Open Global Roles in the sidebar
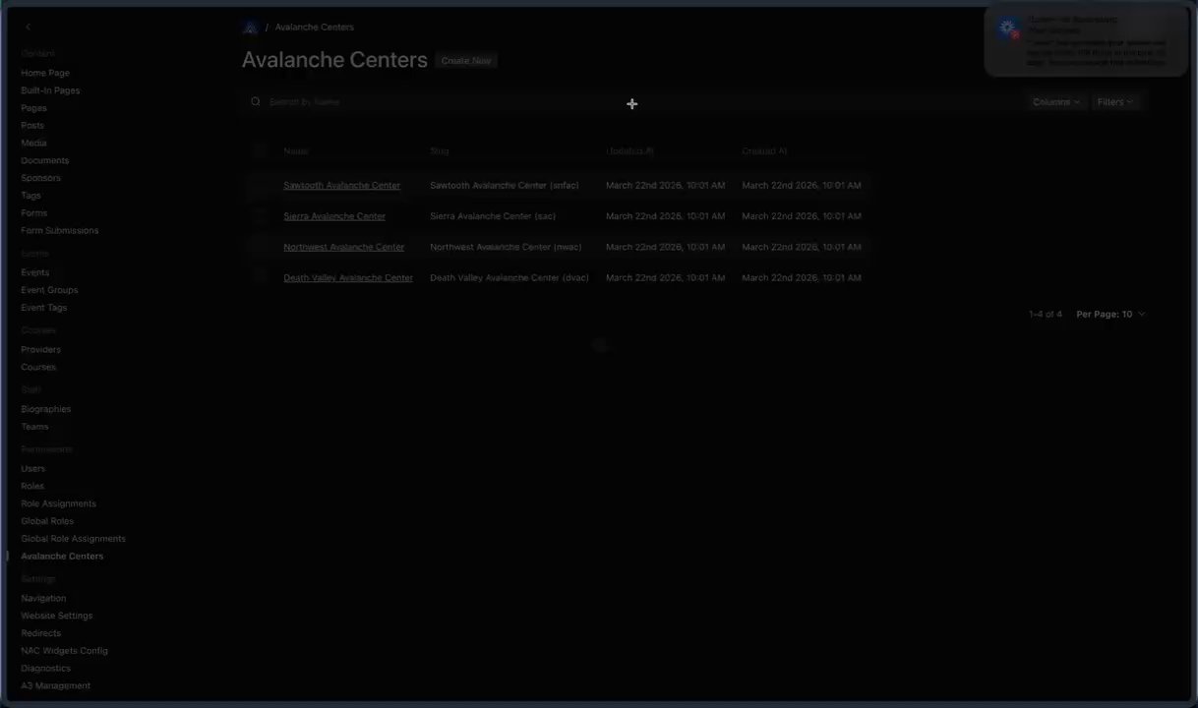1198x708 pixels. (x=47, y=521)
